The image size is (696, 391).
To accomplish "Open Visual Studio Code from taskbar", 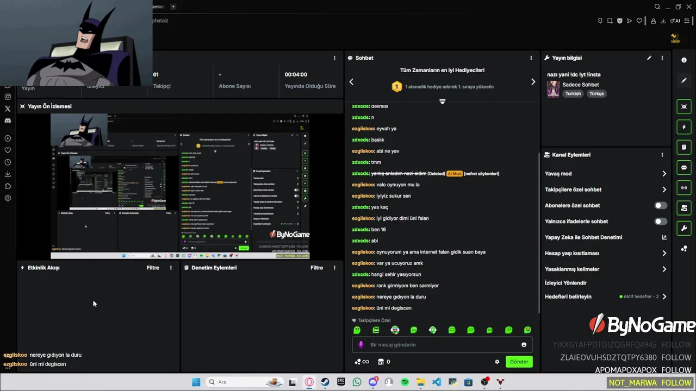I will coord(437,382).
